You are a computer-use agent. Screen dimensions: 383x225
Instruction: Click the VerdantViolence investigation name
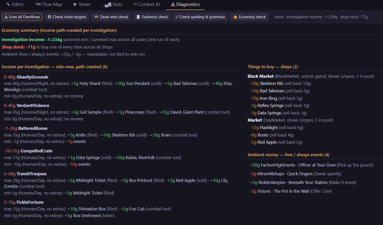pos(33,105)
